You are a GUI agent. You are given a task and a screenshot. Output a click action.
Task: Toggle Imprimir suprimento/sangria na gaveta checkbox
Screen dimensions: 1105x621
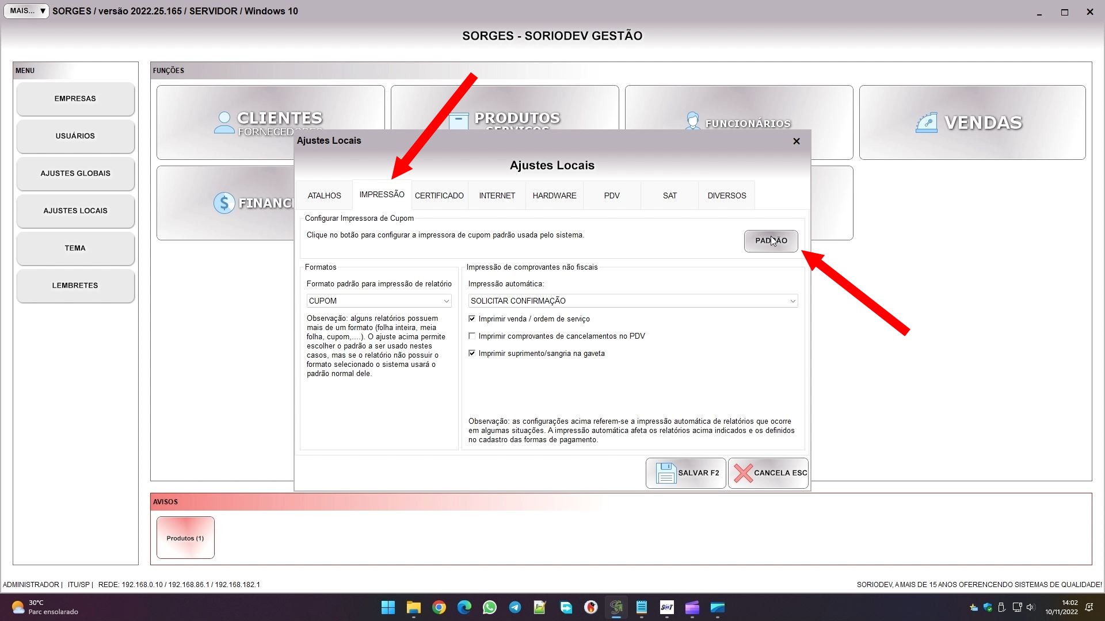[x=472, y=353]
